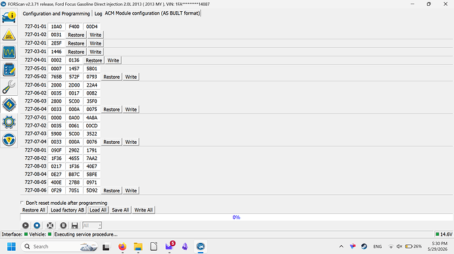Click the Load All button
This screenshot has width=454, height=254.
[x=98, y=210]
